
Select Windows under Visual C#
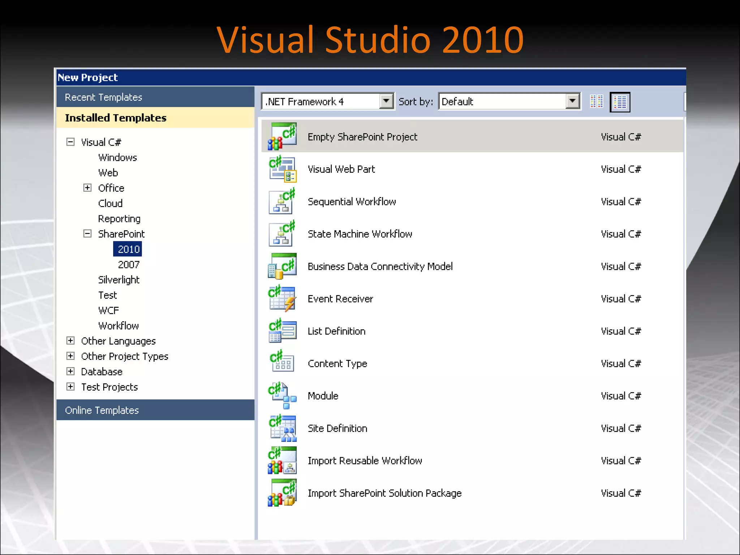click(x=117, y=158)
